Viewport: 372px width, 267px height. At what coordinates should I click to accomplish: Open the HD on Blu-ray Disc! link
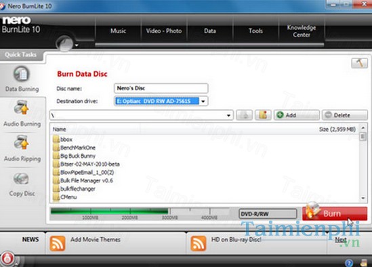pyautogui.click(x=236, y=239)
